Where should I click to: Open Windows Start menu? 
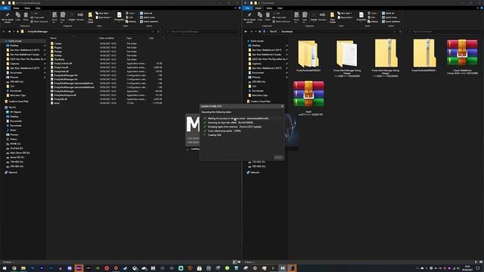5,268
